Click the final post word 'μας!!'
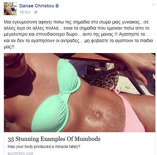 [9, 47]
